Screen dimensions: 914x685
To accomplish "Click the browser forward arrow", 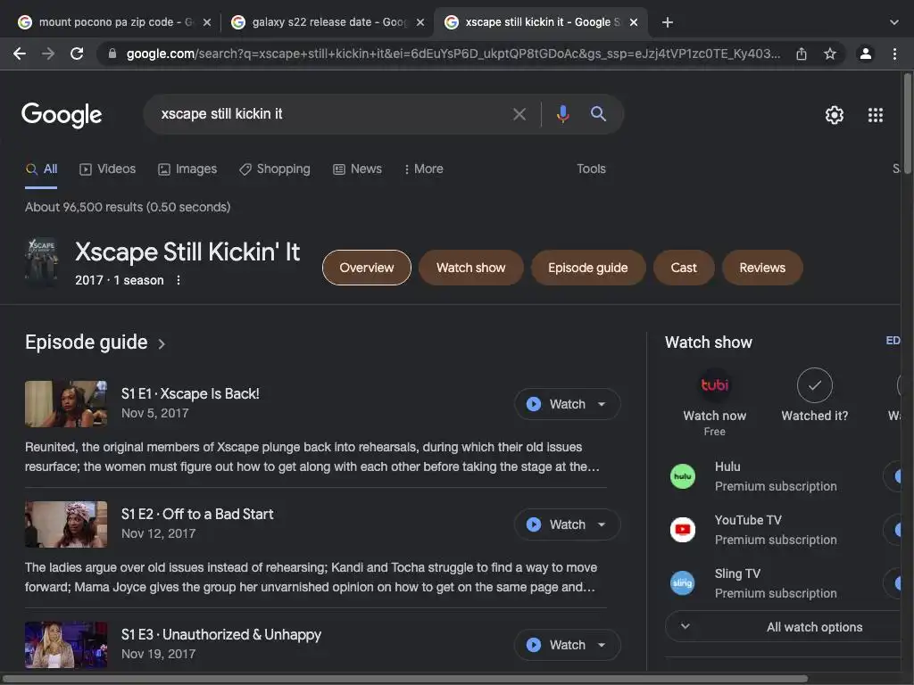I will 48,54.
